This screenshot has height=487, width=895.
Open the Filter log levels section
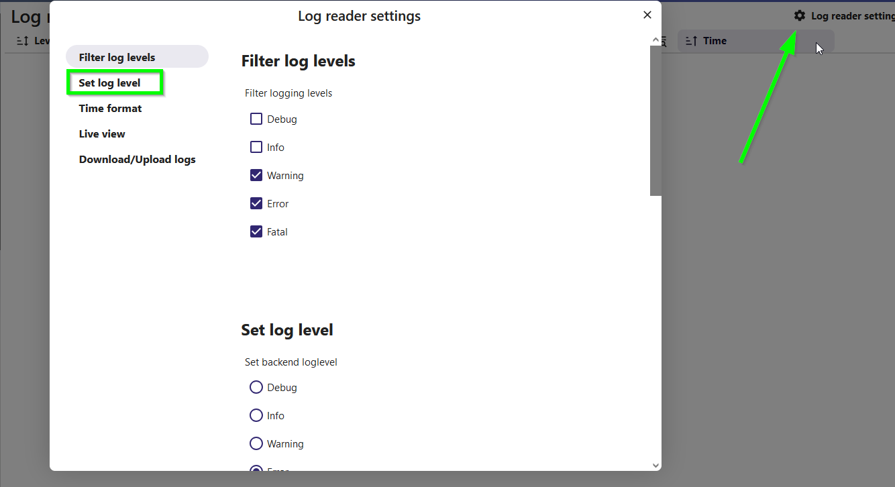tap(117, 58)
